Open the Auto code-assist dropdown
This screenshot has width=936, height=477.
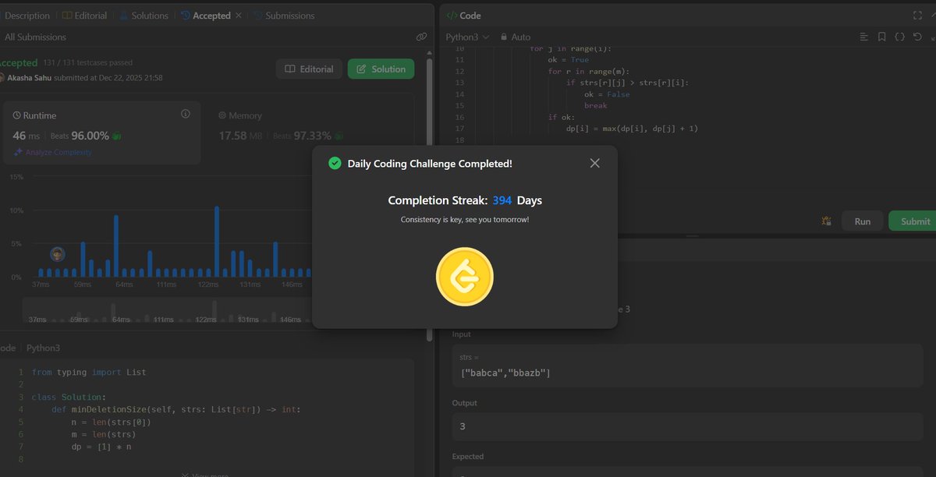click(x=514, y=36)
